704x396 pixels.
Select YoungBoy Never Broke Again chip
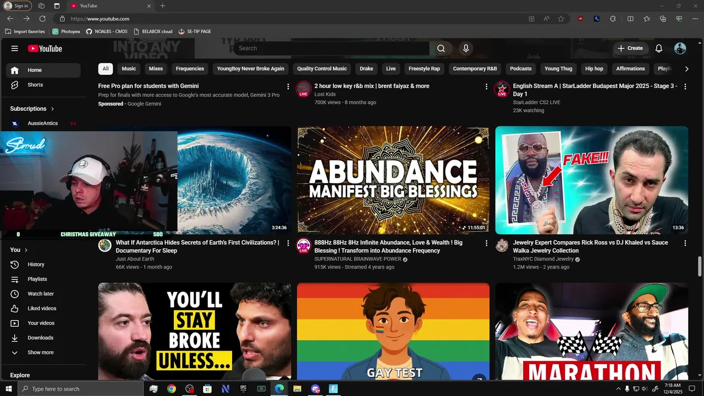point(251,69)
